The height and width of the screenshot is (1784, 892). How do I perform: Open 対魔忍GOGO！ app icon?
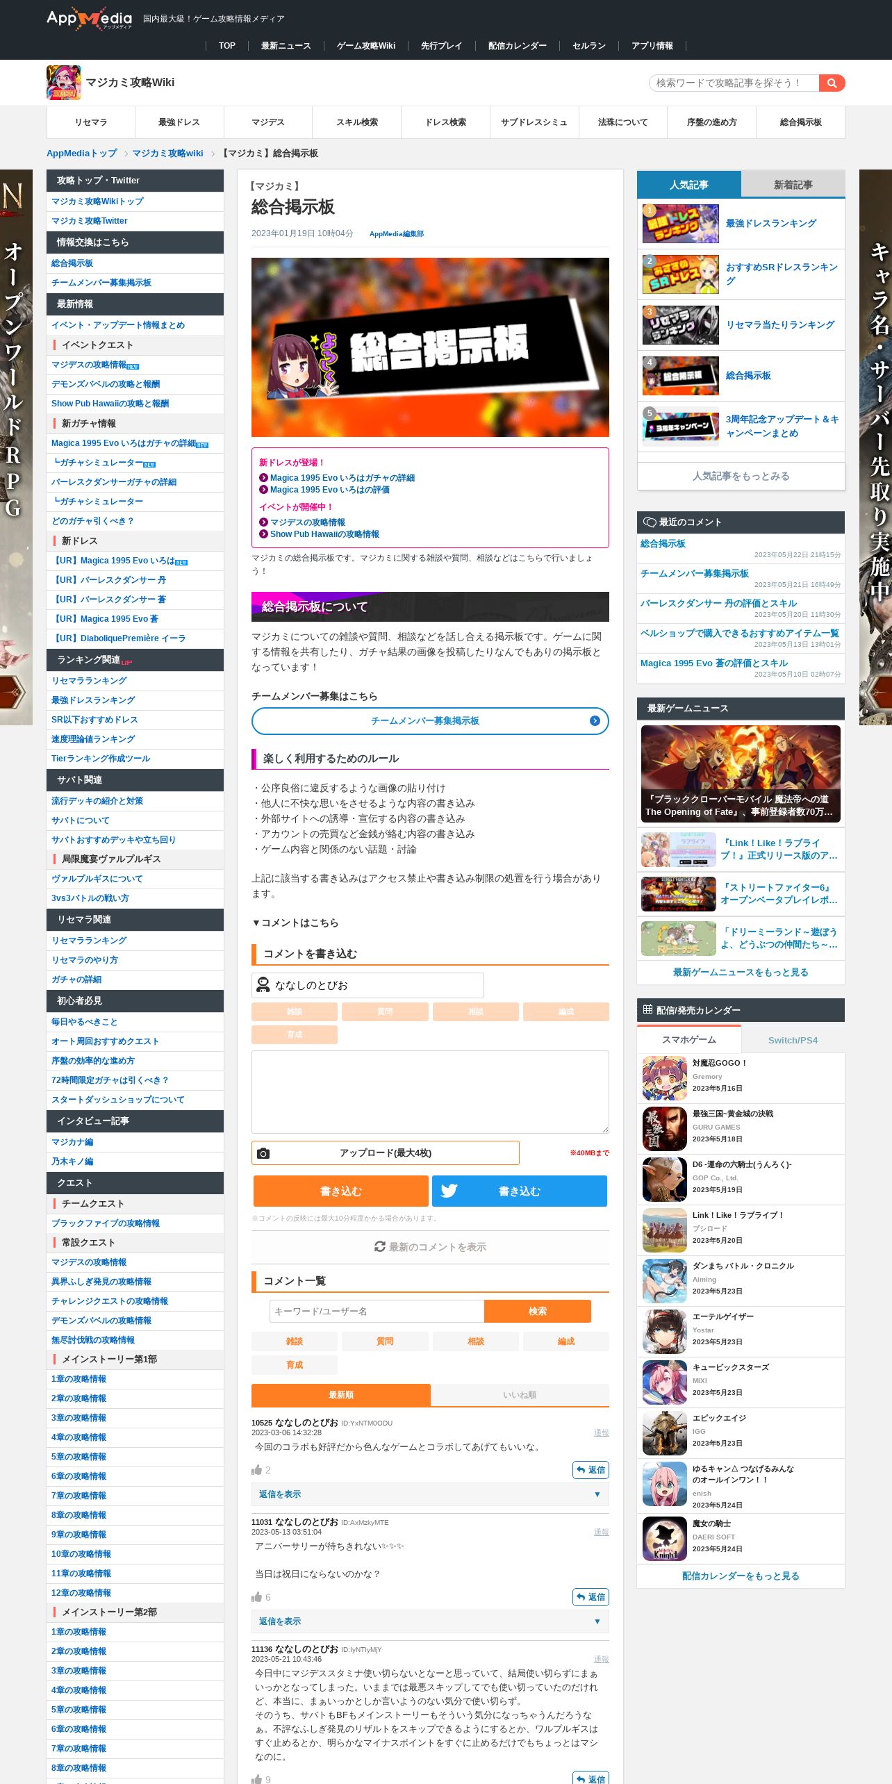(x=665, y=1078)
